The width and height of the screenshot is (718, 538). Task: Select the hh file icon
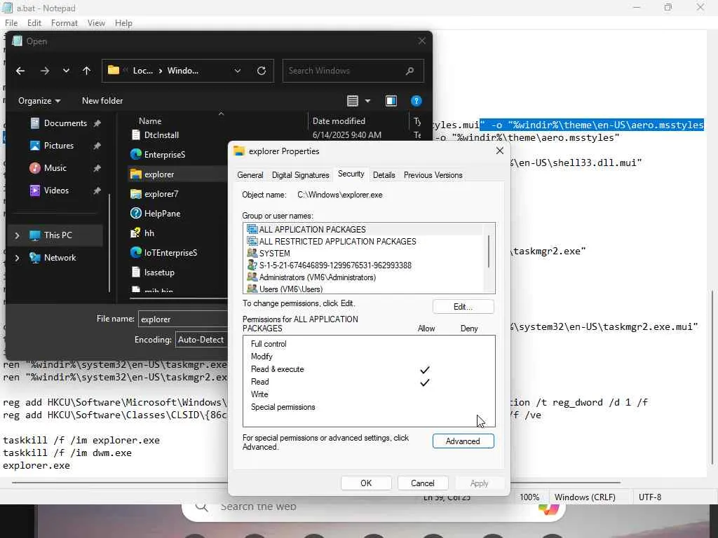pos(135,233)
